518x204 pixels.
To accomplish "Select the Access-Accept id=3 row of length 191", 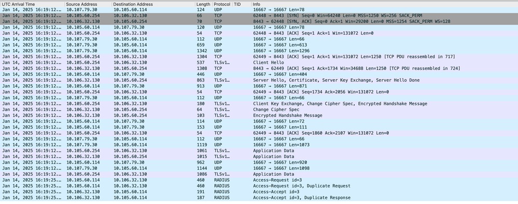I will pos(259,192).
